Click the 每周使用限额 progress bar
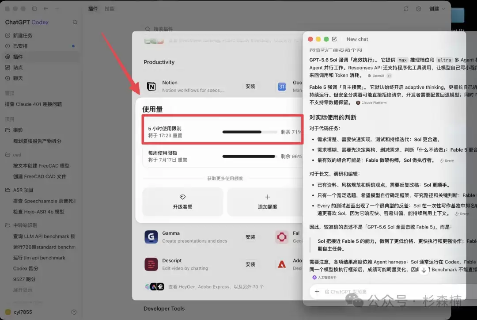 250,156
